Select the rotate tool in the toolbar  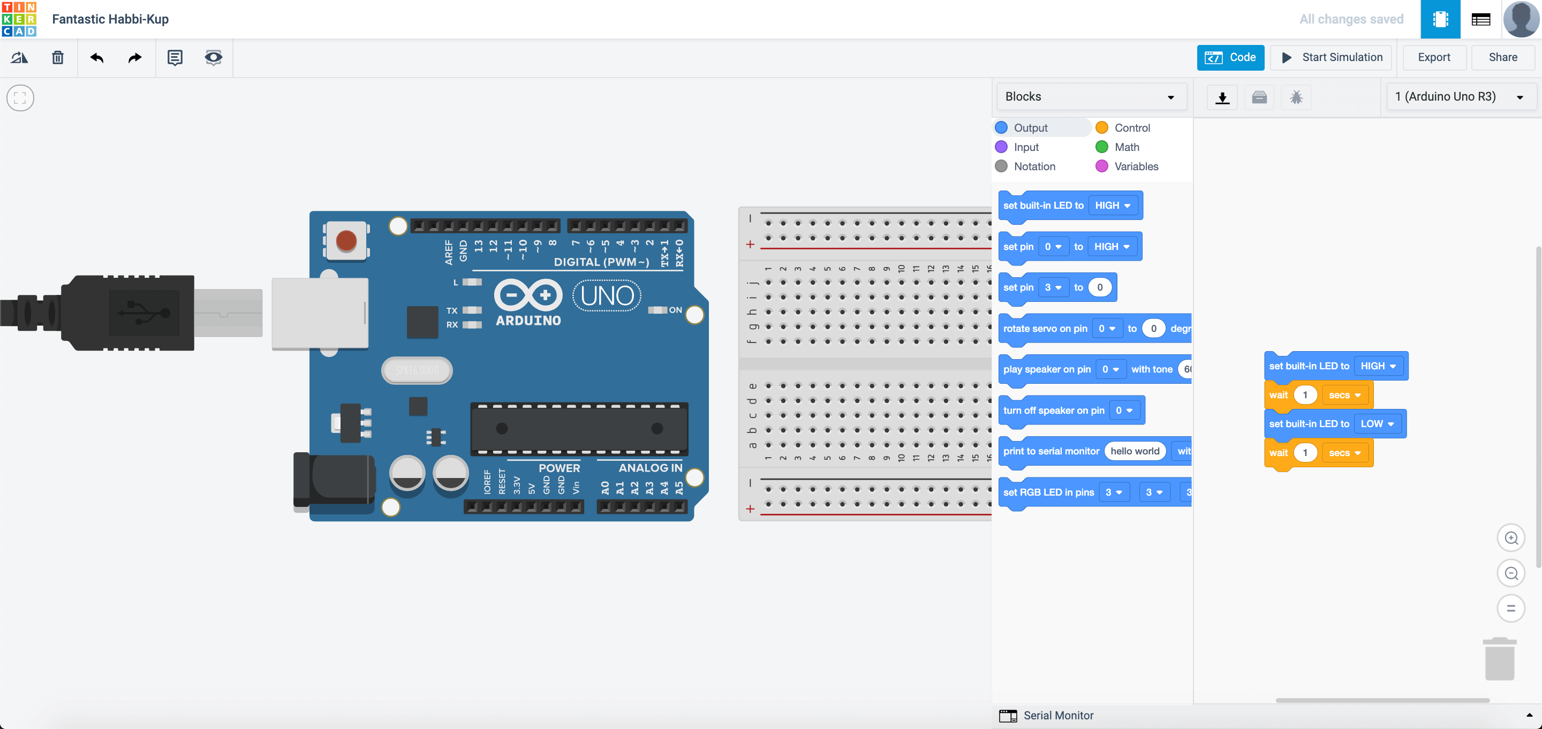pos(20,57)
